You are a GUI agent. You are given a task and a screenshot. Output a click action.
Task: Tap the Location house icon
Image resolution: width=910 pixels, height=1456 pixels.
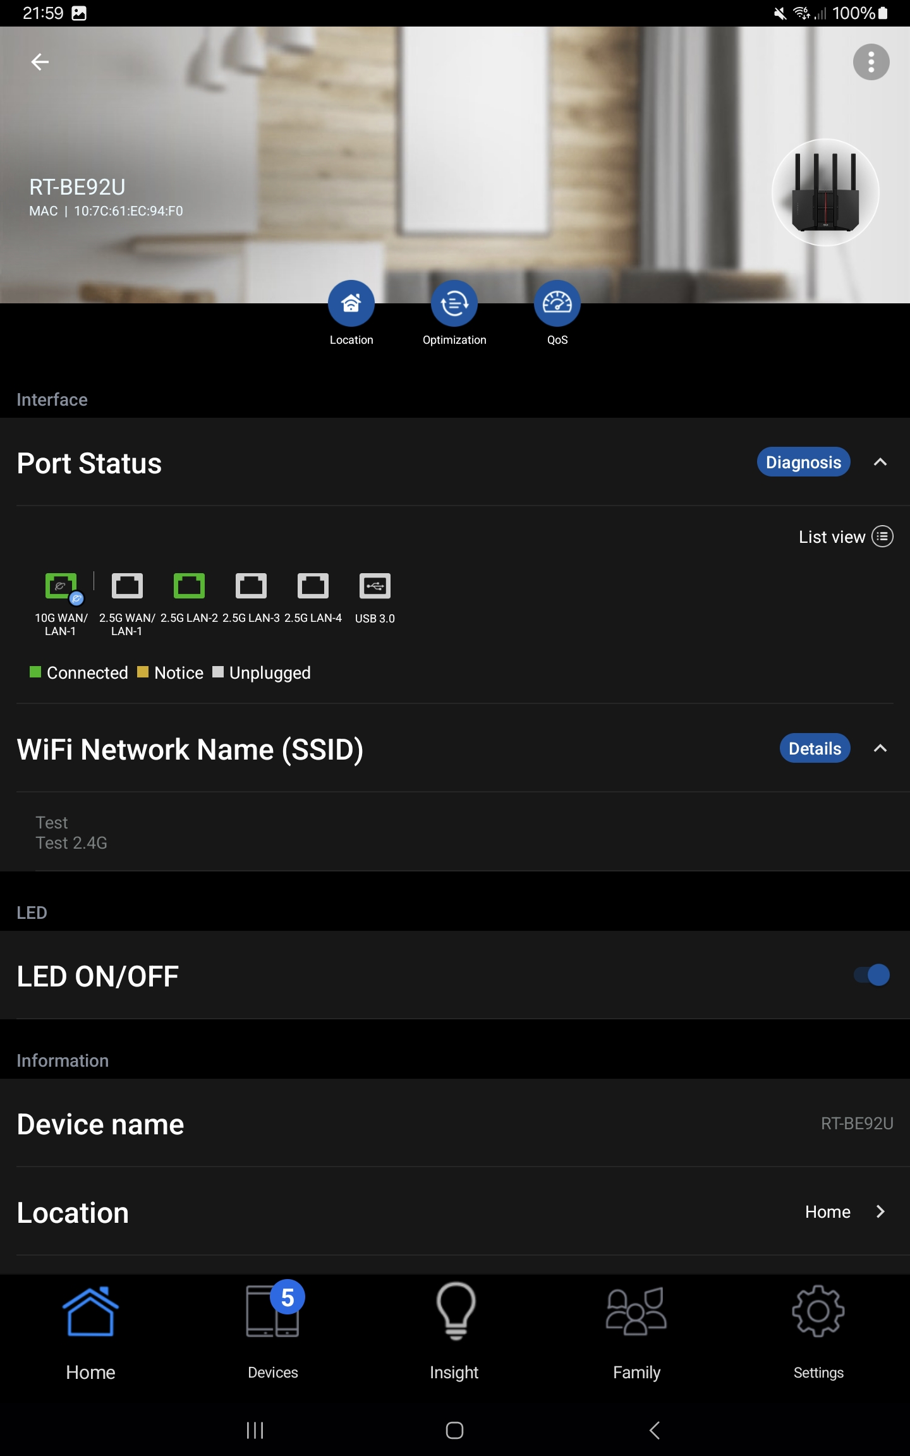point(351,303)
